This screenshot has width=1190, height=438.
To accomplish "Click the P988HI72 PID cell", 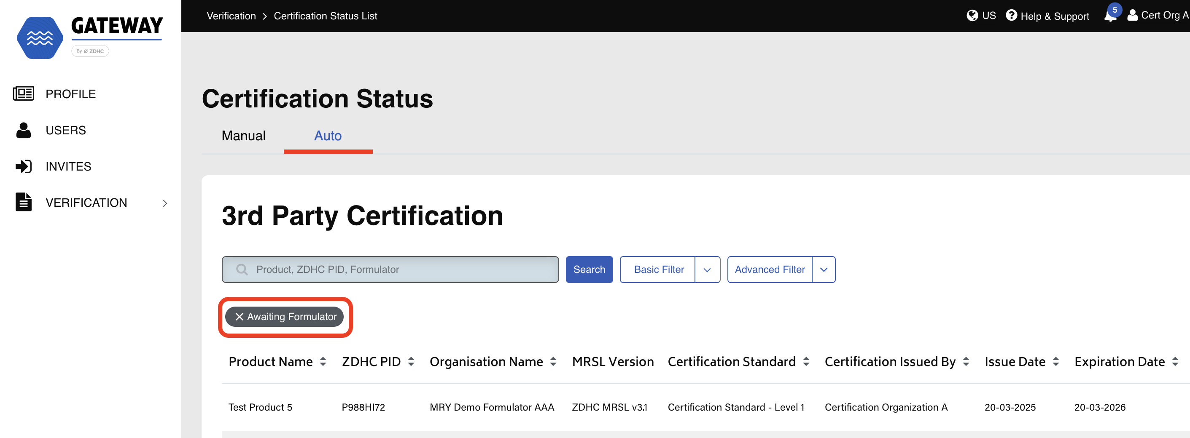I will click(363, 407).
